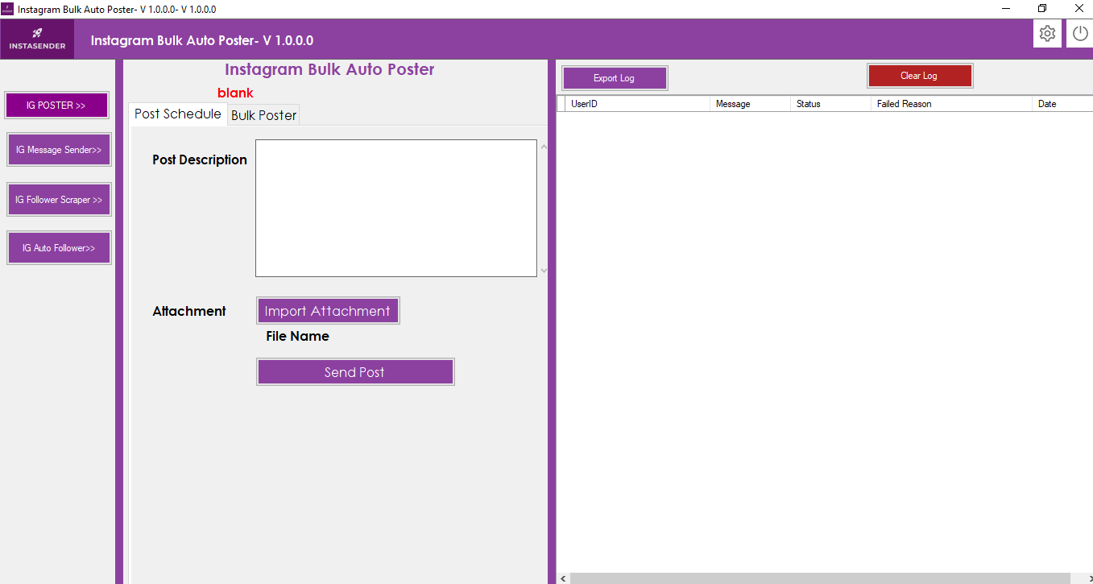
Task: Switch to the Bulk Poster tab
Action: (264, 115)
